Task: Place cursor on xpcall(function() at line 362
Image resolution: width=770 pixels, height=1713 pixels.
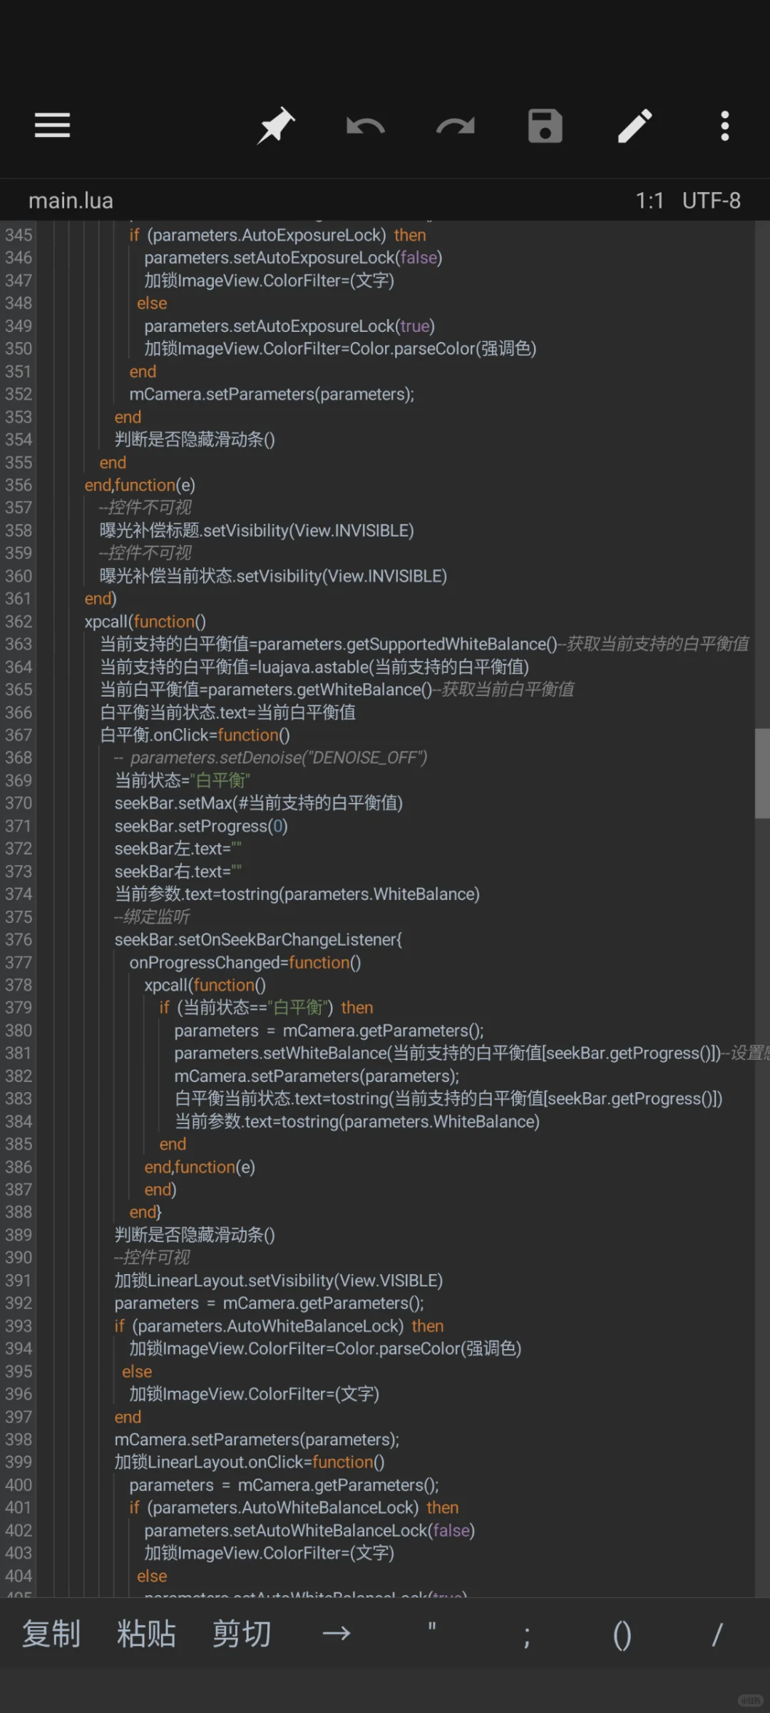Action: click(x=145, y=622)
